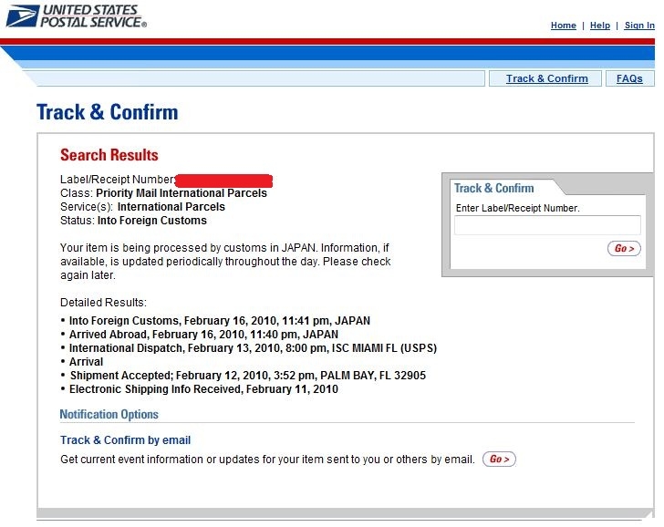Screen dimensions: 664x527
Task: Click Go button under Label/Receipt Number field
Action: [x=624, y=249]
